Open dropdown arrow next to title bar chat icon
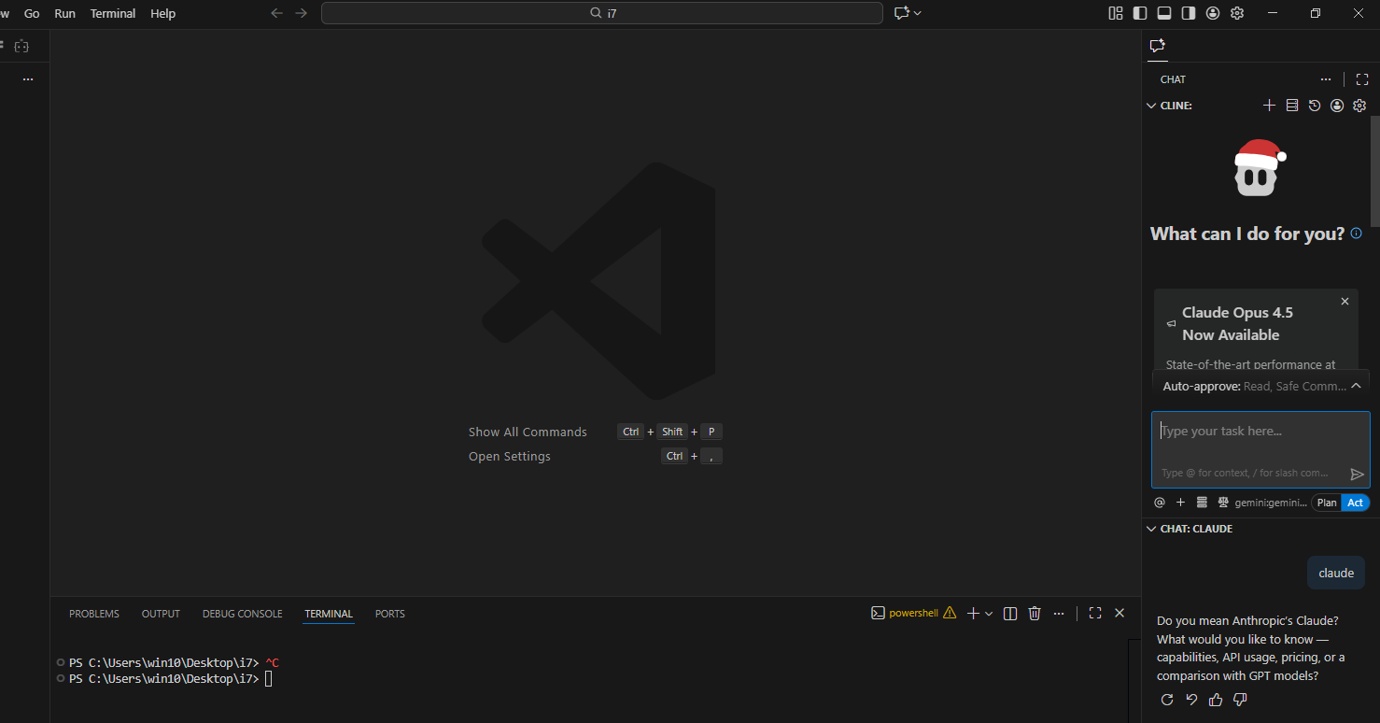Viewport: 1380px width, 723px height. (x=918, y=13)
